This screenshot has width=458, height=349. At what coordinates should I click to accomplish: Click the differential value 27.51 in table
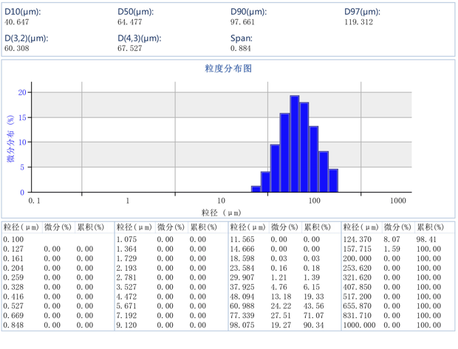tap(280, 314)
